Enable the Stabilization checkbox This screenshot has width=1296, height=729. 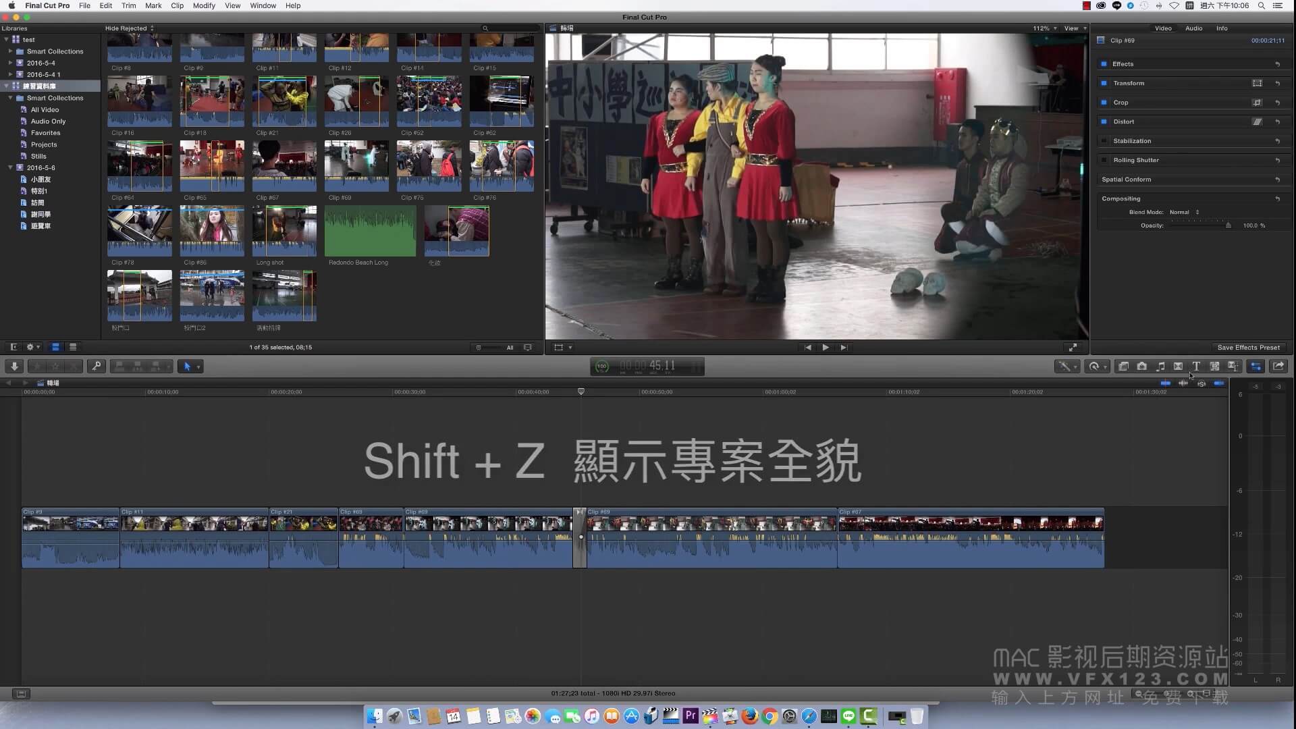coord(1104,141)
